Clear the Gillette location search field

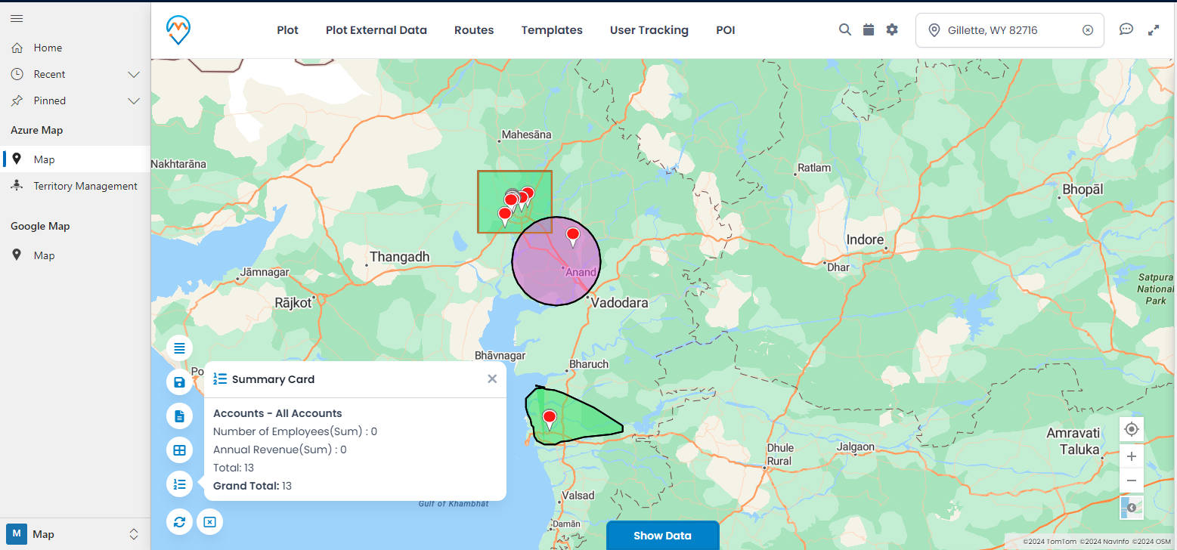click(x=1088, y=30)
